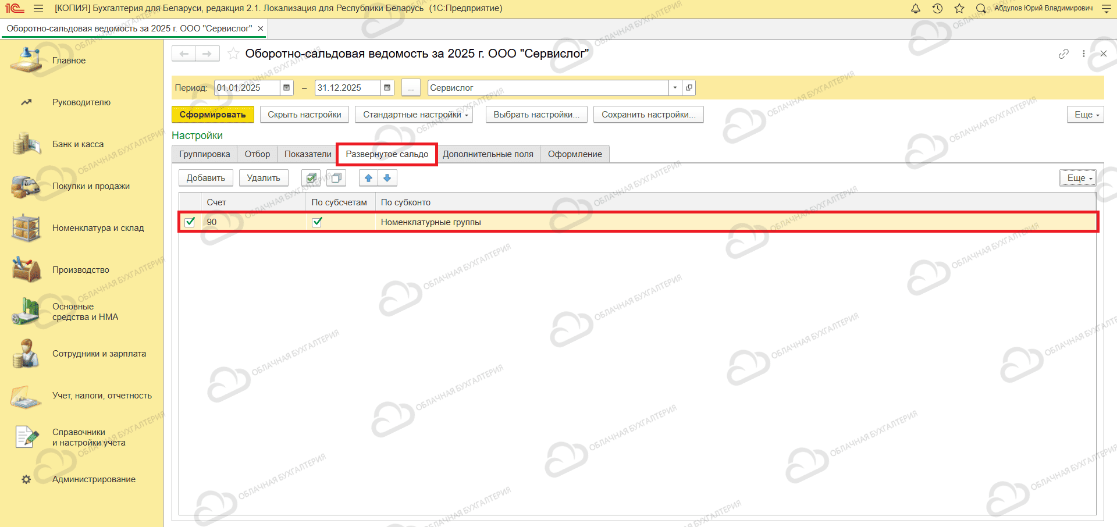Viewport: 1117px width, 527px height.
Task: Click Сохранить настройки button
Action: pos(649,115)
